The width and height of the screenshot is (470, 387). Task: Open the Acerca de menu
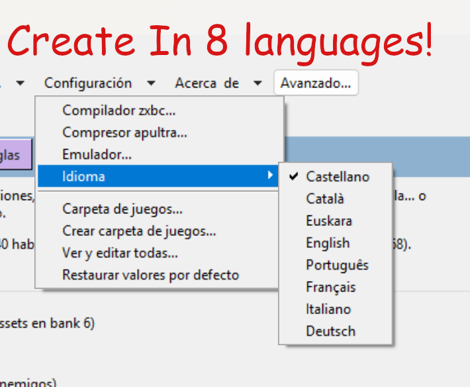pos(207,83)
